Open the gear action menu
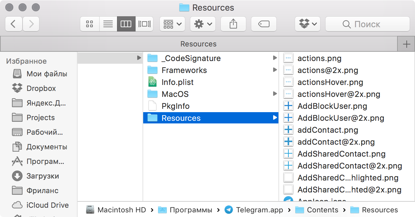The image size is (415, 217). pyautogui.click(x=203, y=24)
